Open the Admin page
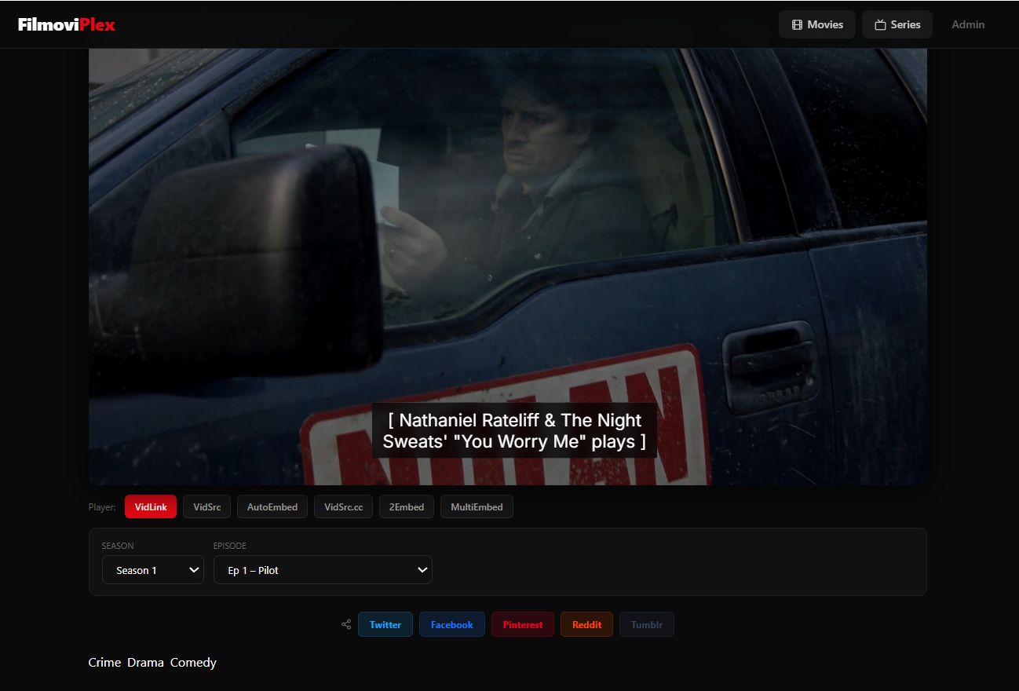This screenshot has width=1019, height=691. pyautogui.click(x=968, y=24)
